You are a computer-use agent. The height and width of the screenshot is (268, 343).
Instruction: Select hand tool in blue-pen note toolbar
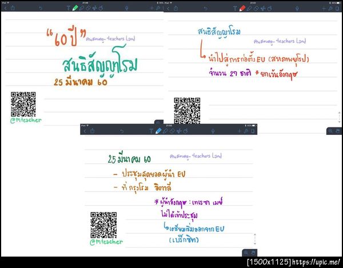(x=185, y=131)
